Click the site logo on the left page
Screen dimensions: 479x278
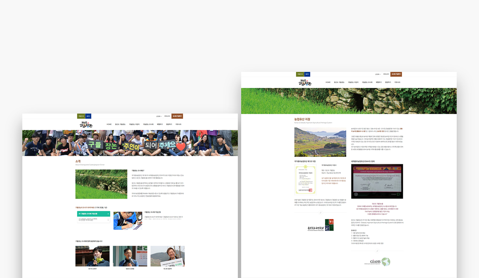point(86,125)
